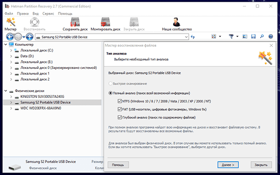The image size is (280, 175).
Task: Click the blue back navigation arrow
Action: pyautogui.click(x=10, y=37)
